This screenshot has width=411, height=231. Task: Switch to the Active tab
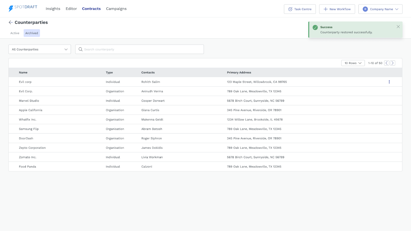click(15, 33)
